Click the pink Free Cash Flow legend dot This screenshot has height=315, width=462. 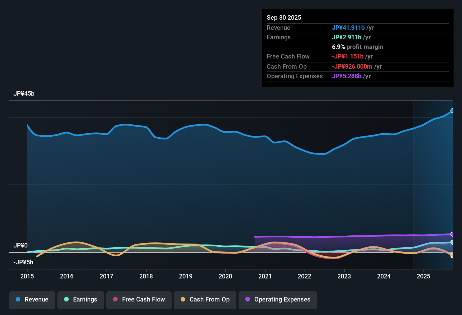click(115, 300)
